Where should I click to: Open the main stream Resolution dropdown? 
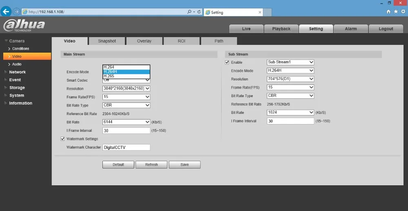click(126, 89)
